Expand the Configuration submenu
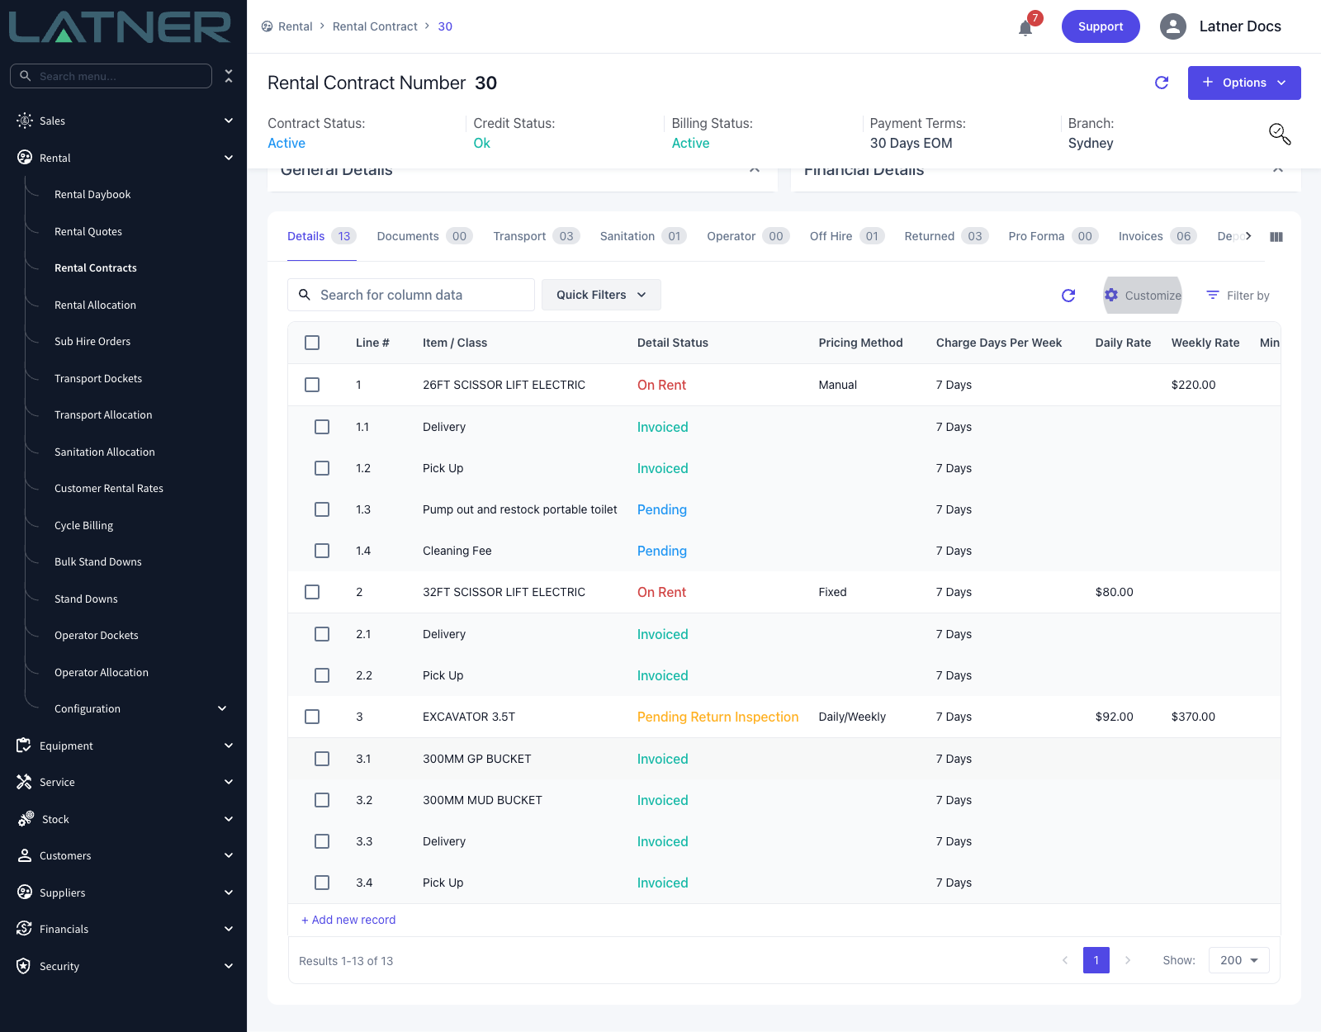The height and width of the screenshot is (1032, 1321). coord(222,708)
